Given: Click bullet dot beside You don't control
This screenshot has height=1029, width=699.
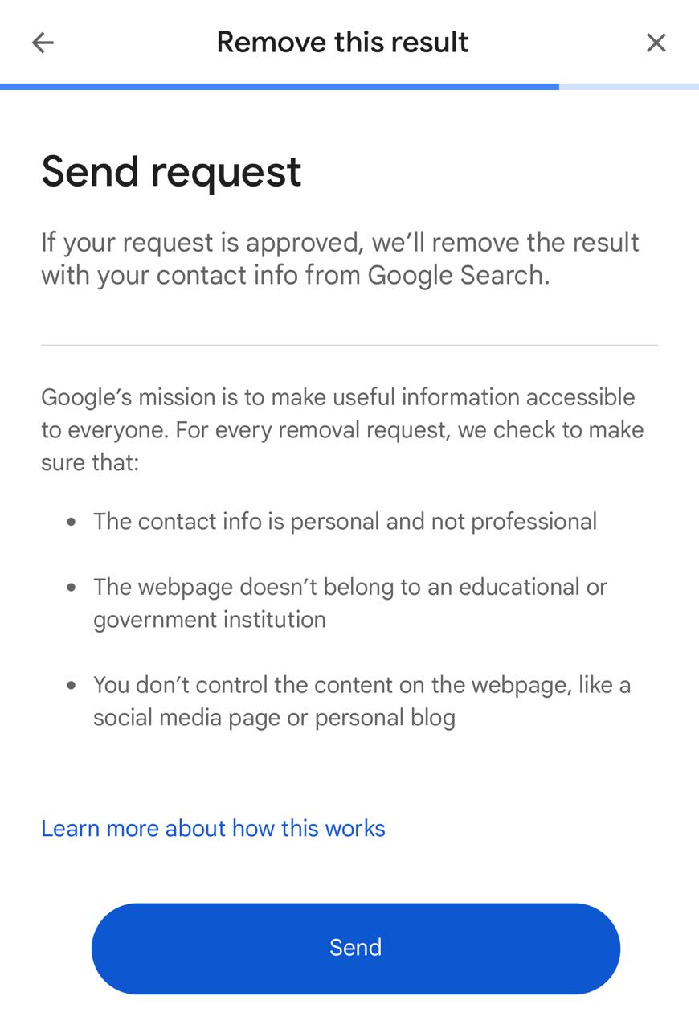Looking at the screenshot, I should coord(72,686).
